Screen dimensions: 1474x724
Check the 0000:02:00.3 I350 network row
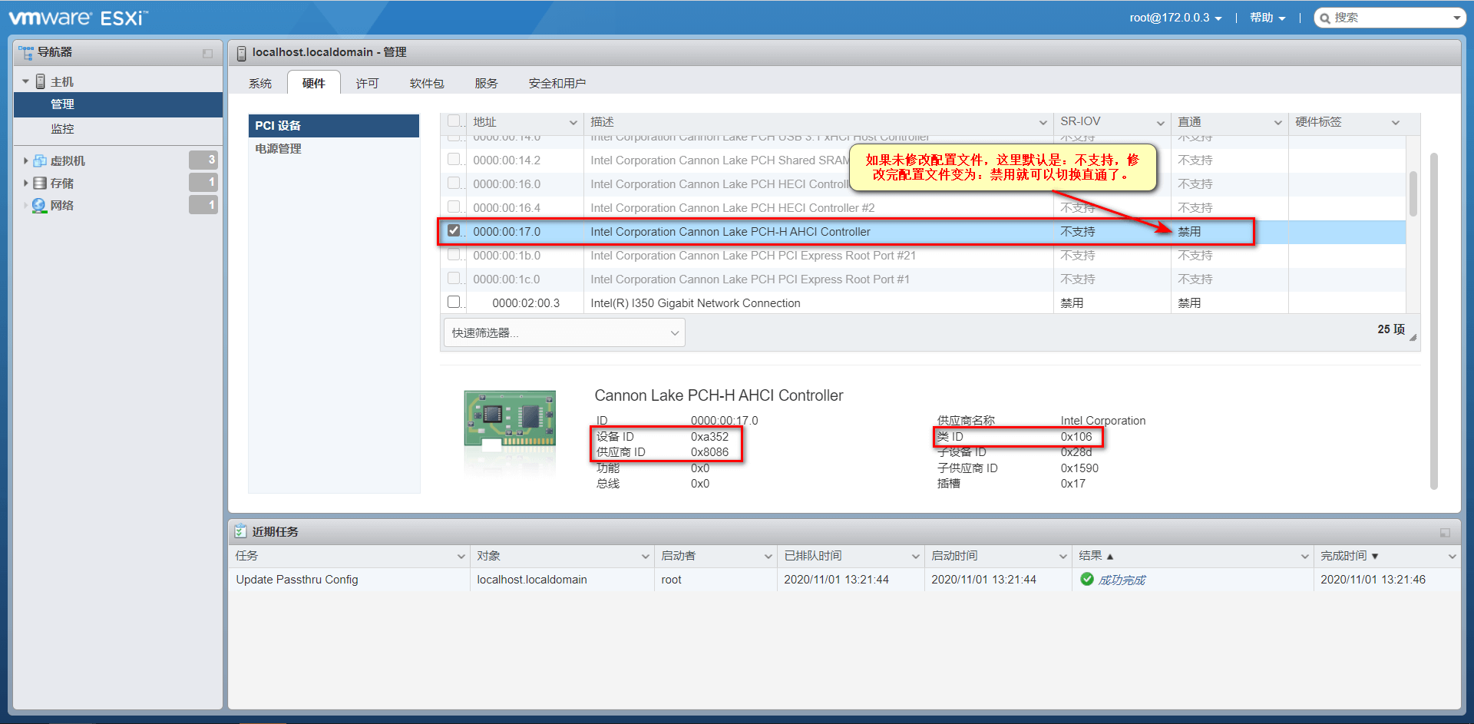pyautogui.click(x=454, y=302)
